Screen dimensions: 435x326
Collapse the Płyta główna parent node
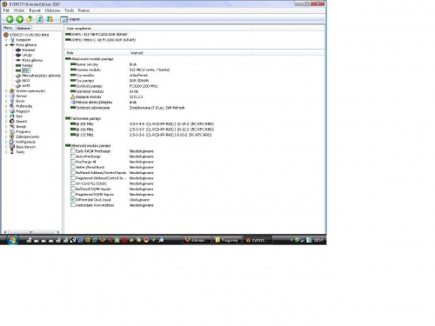coord(6,45)
